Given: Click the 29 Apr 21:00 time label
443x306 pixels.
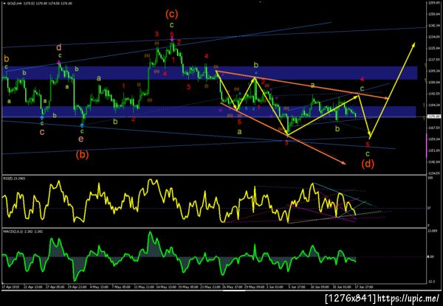Looking at the screenshot, I should click(x=75, y=287).
